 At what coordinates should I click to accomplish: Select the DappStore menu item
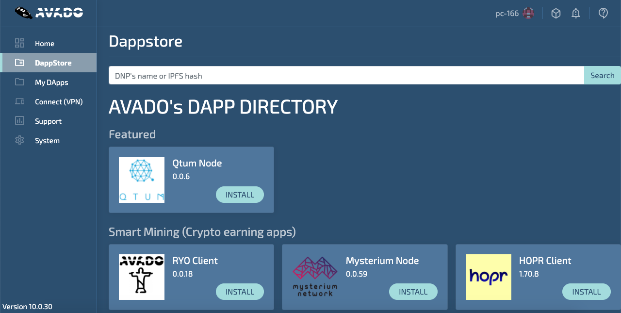[x=49, y=63]
